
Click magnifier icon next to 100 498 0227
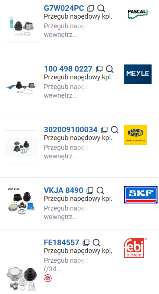coord(110,69)
